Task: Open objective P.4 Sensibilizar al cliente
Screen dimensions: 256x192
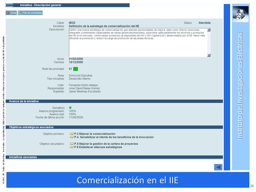Action: [114, 137]
